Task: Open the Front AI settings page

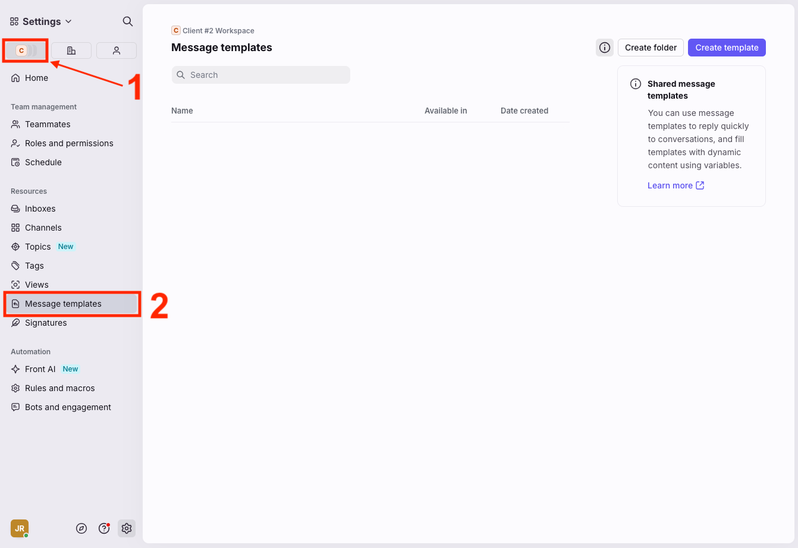Action: pyautogui.click(x=40, y=369)
